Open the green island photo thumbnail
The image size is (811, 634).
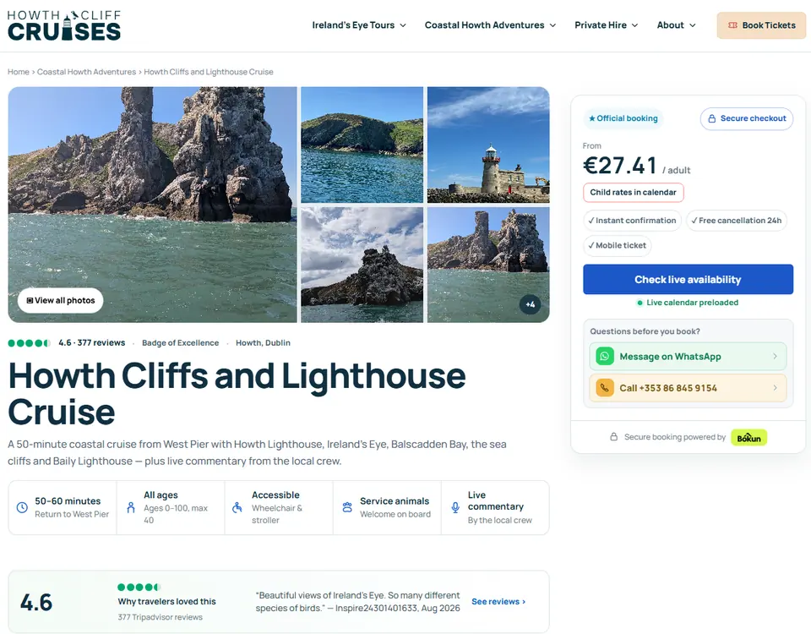(362, 145)
